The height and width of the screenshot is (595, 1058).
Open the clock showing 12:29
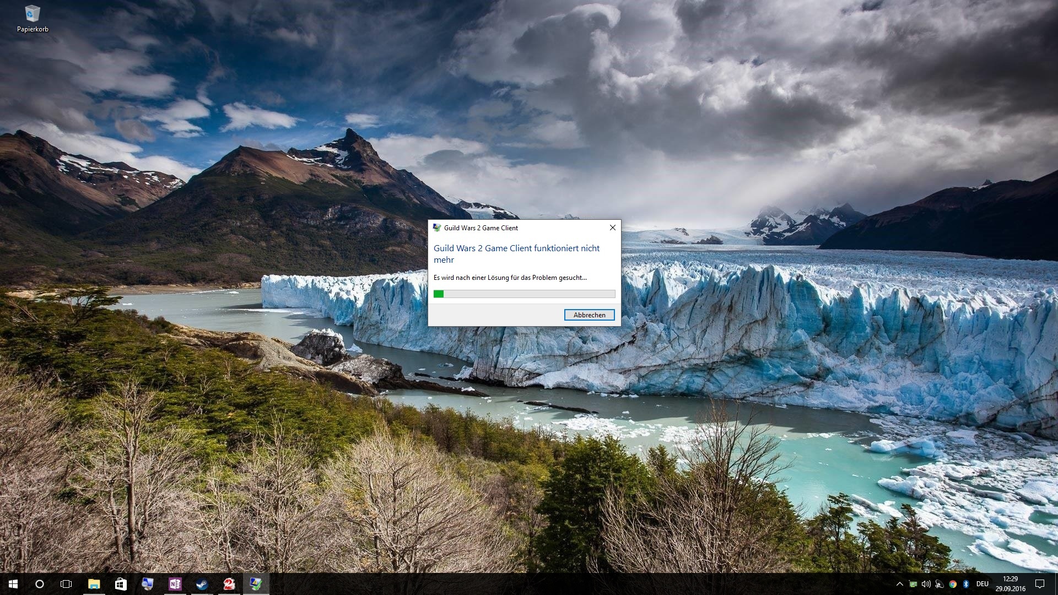click(1010, 584)
